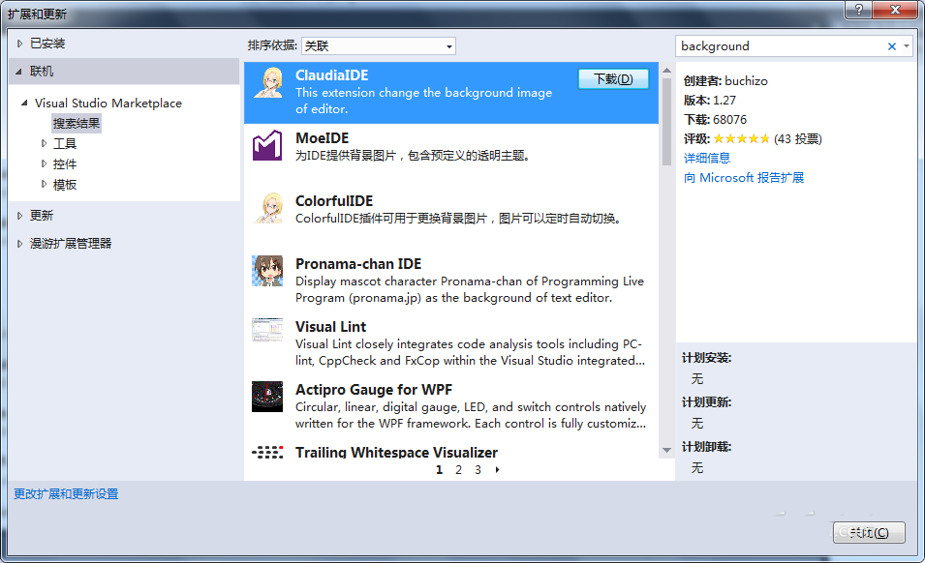Image resolution: width=925 pixels, height=563 pixels.
Task: Go to results page 2
Action: point(458,470)
